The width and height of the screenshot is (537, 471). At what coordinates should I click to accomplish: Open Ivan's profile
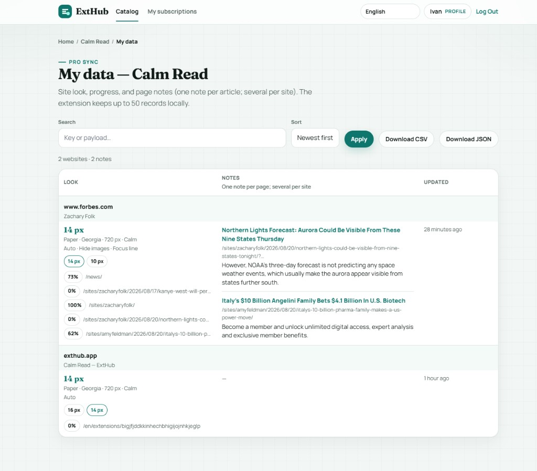448,12
